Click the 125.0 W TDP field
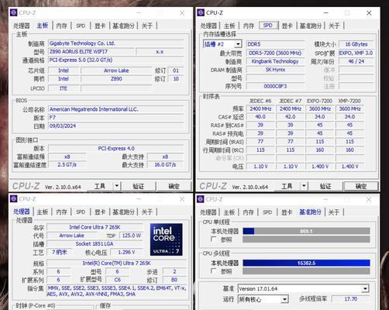 point(131,236)
